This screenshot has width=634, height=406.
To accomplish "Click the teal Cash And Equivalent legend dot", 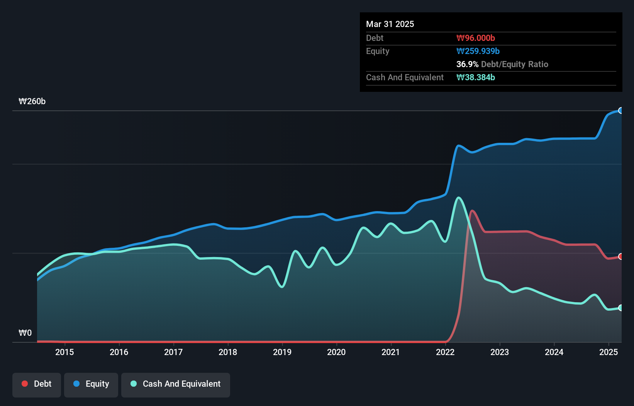I will tap(133, 384).
